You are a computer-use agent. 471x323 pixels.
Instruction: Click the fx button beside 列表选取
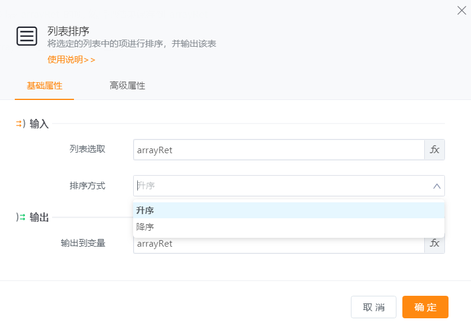coord(434,150)
